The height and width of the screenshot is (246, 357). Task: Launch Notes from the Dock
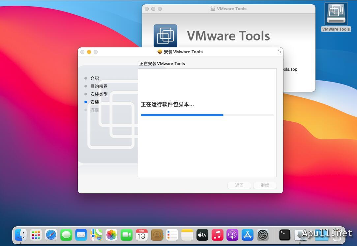tap(187, 234)
